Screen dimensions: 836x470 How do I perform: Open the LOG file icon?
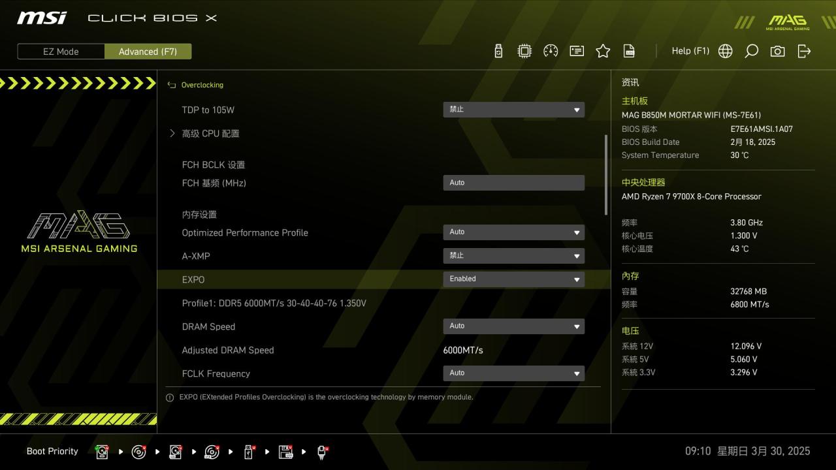coord(629,51)
